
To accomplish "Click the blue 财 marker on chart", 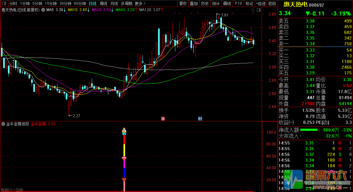I will [x=200, y=119].
